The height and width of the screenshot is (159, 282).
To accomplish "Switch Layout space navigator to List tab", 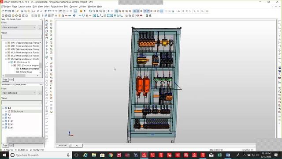I will 11,145.
